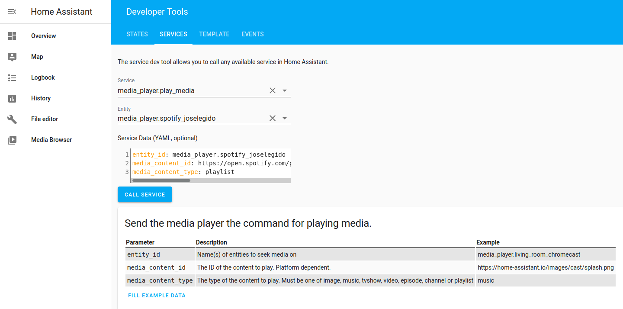Clear the Entity field with X icon
The height and width of the screenshot is (309, 623).
point(273,118)
